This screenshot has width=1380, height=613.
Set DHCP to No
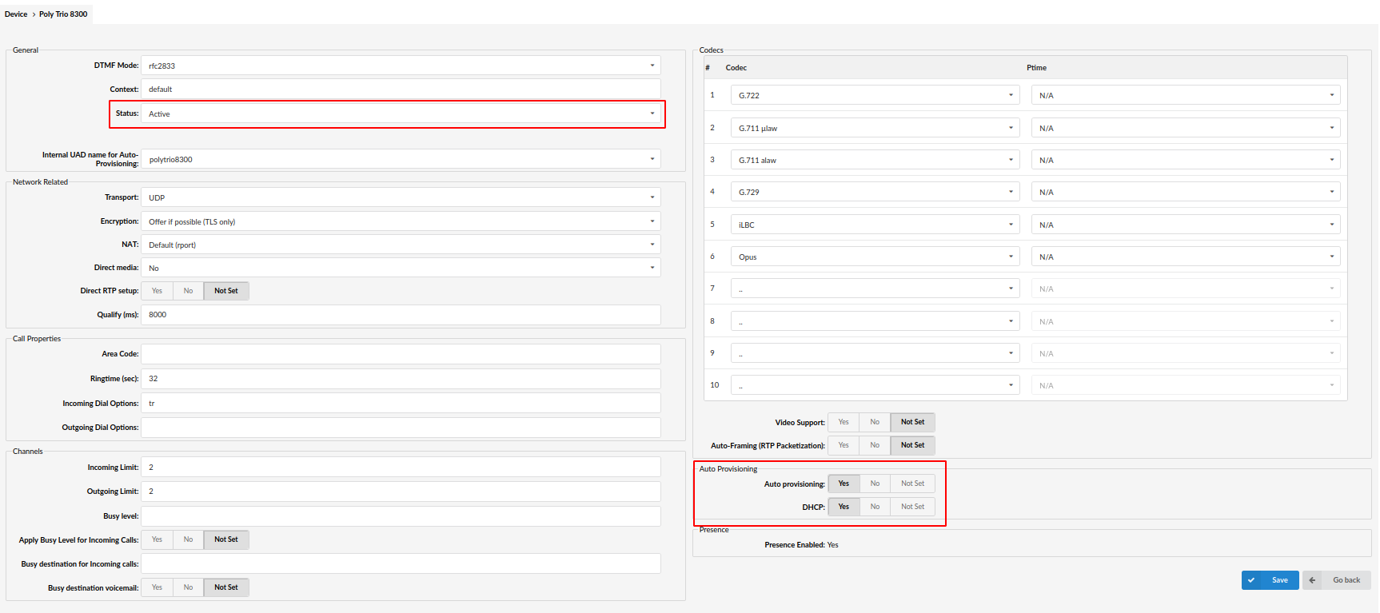(875, 507)
